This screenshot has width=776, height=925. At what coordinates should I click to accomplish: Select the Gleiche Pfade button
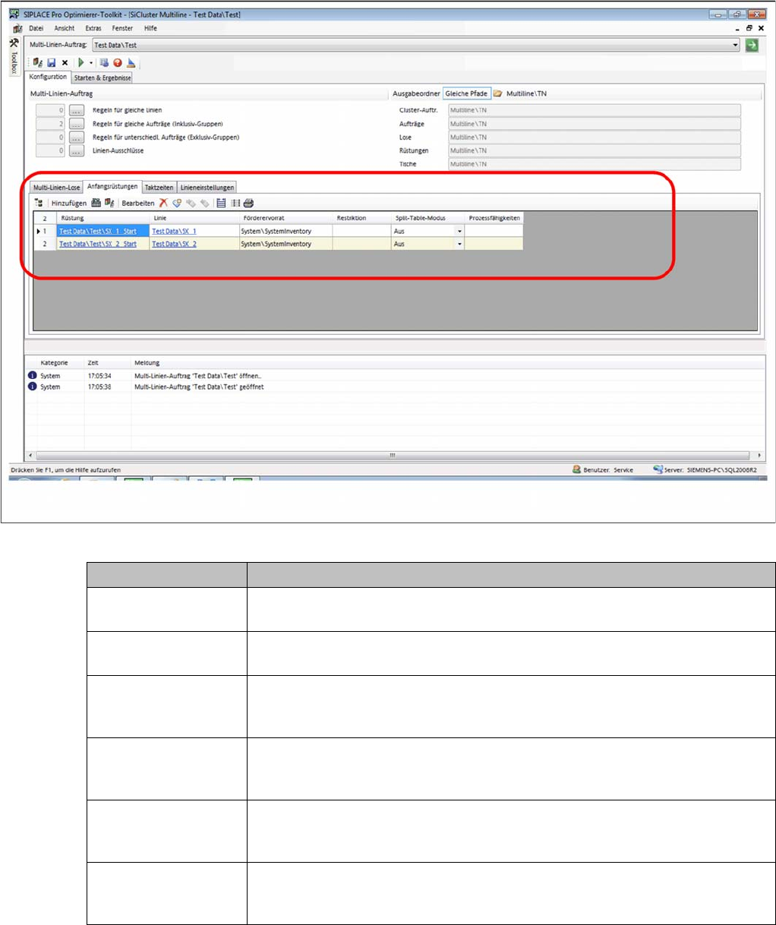point(466,93)
